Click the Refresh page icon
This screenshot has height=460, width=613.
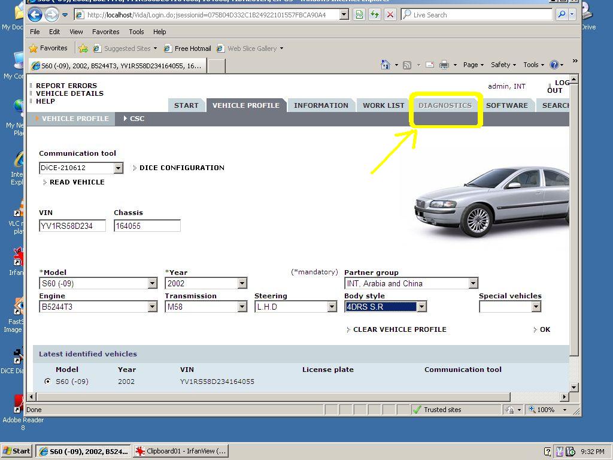(x=375, y=15)
